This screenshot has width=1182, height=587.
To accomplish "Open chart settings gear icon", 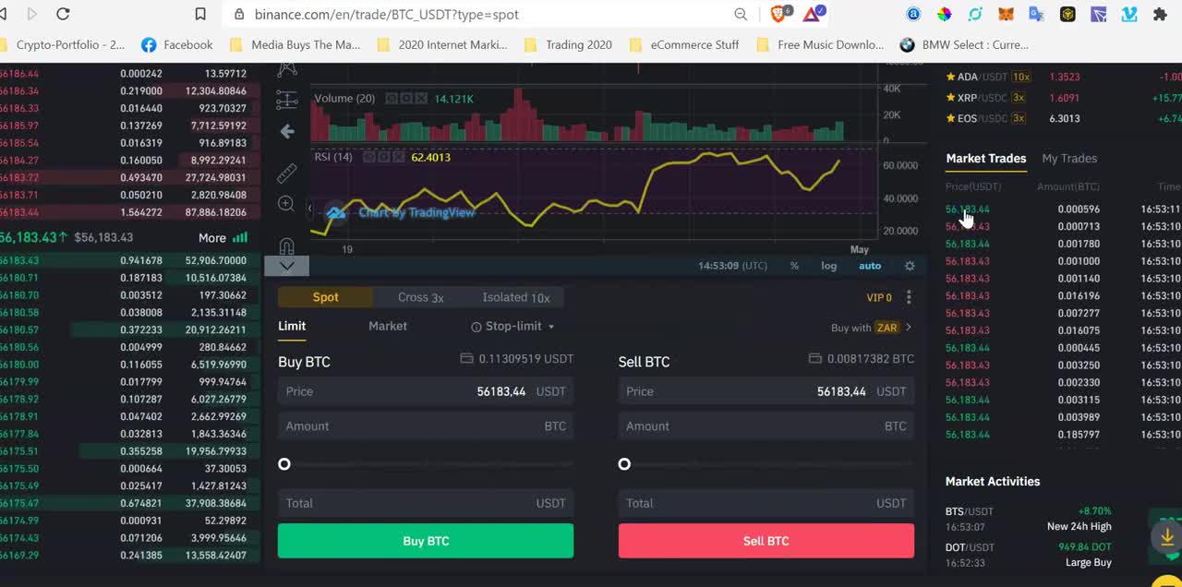I will [910, 266].
